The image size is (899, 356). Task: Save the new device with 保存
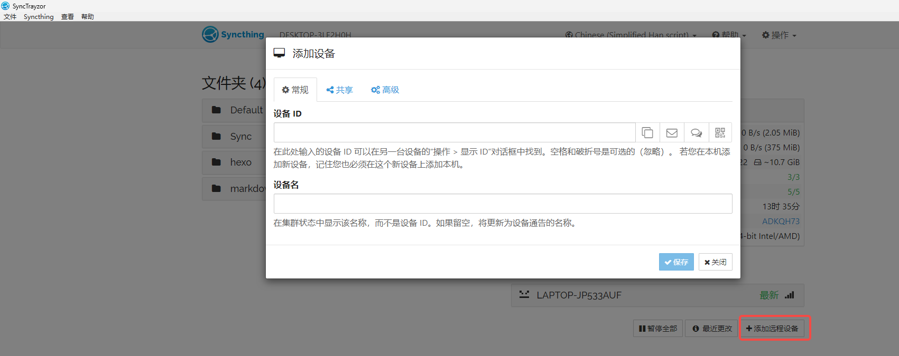click(x=676, y=262)
